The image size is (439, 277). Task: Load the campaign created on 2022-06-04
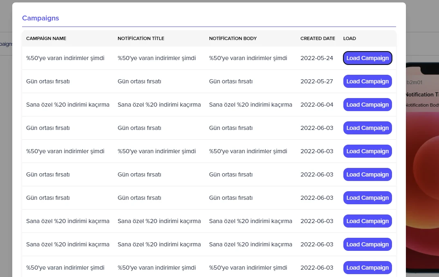point(367,105)
